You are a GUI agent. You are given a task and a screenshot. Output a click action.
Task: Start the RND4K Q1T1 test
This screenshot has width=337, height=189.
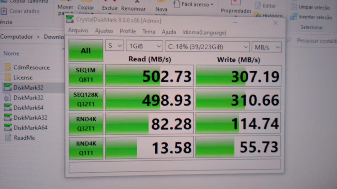click(86, 148)
